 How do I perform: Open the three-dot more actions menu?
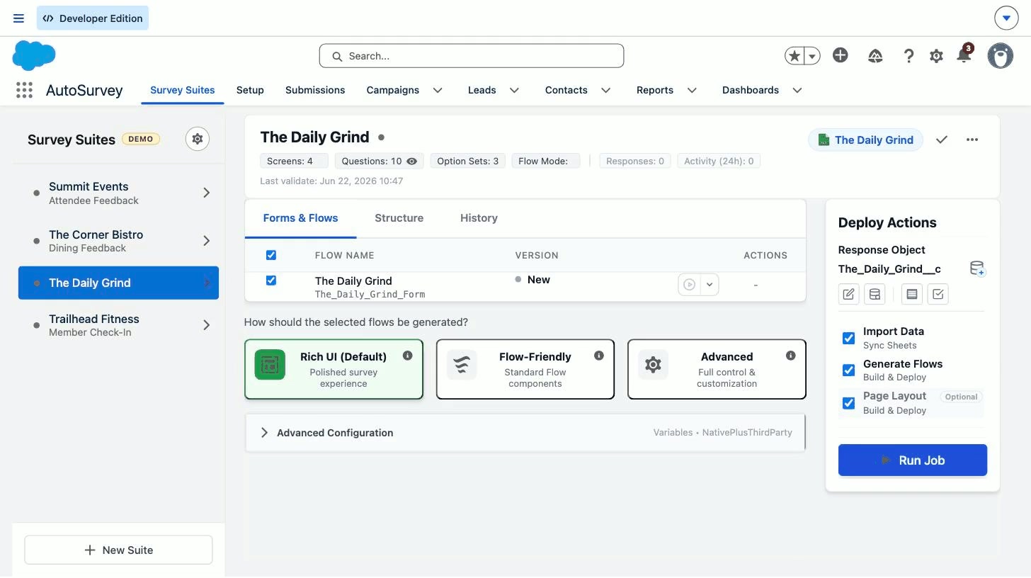click(972, 140)
